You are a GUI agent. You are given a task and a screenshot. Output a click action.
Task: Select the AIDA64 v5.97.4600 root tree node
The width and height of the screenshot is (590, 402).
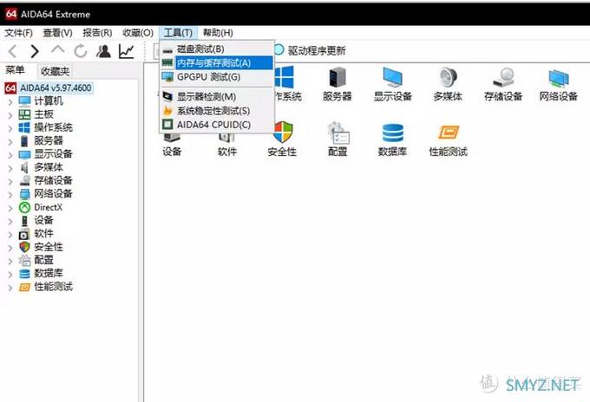point(56,88)
